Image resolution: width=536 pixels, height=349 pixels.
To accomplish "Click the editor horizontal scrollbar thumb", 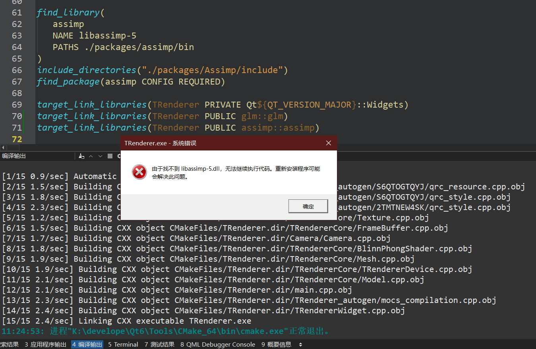I will (x=13, y=147).
